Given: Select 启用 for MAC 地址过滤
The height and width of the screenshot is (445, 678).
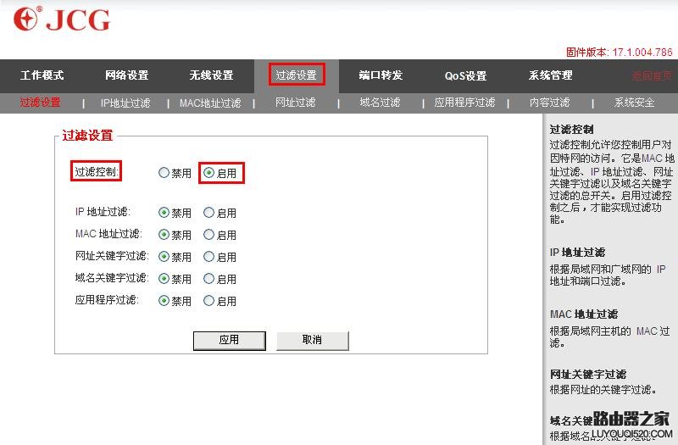Looking at the screenshot, I should [208, 235].
